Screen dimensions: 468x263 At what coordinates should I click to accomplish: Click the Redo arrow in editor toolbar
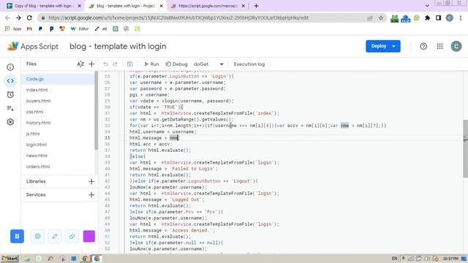coord(116,64)
